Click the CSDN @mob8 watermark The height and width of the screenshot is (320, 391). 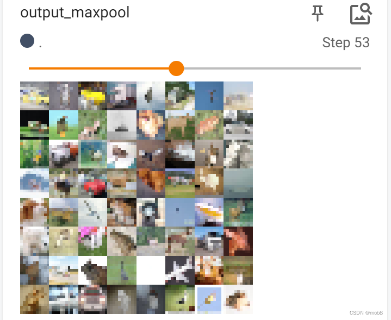click(x=366, y=312)
